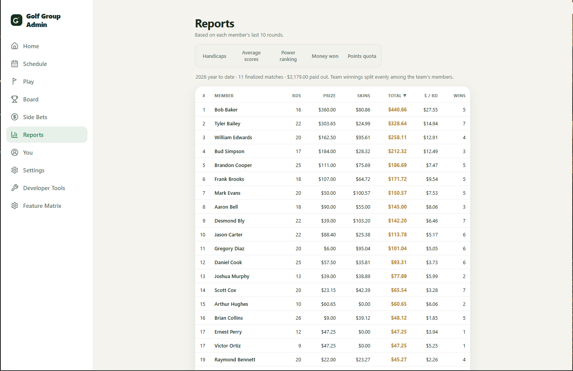The width and height of the screenshot is (573, 371).
Task: Sort table by PRIZE header
Action: 329,96
